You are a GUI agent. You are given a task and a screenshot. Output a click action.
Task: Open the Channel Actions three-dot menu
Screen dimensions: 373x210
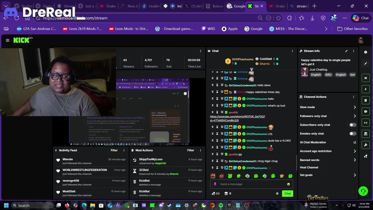[x=353, y=97]
